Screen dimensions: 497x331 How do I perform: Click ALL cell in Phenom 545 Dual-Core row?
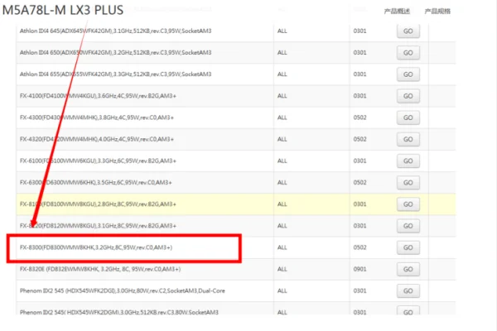[282, 290]
